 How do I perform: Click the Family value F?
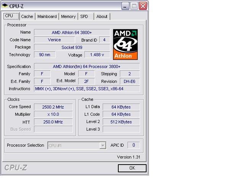[42, 74]
